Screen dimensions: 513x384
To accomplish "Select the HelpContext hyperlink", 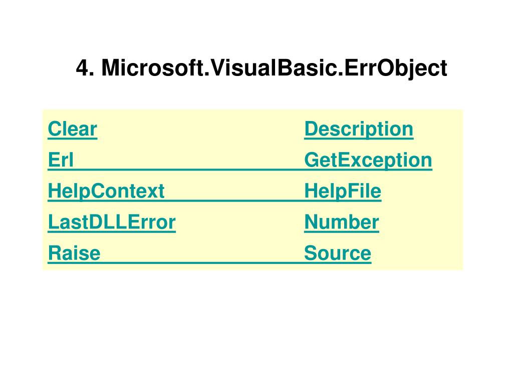I will (106, 191).
